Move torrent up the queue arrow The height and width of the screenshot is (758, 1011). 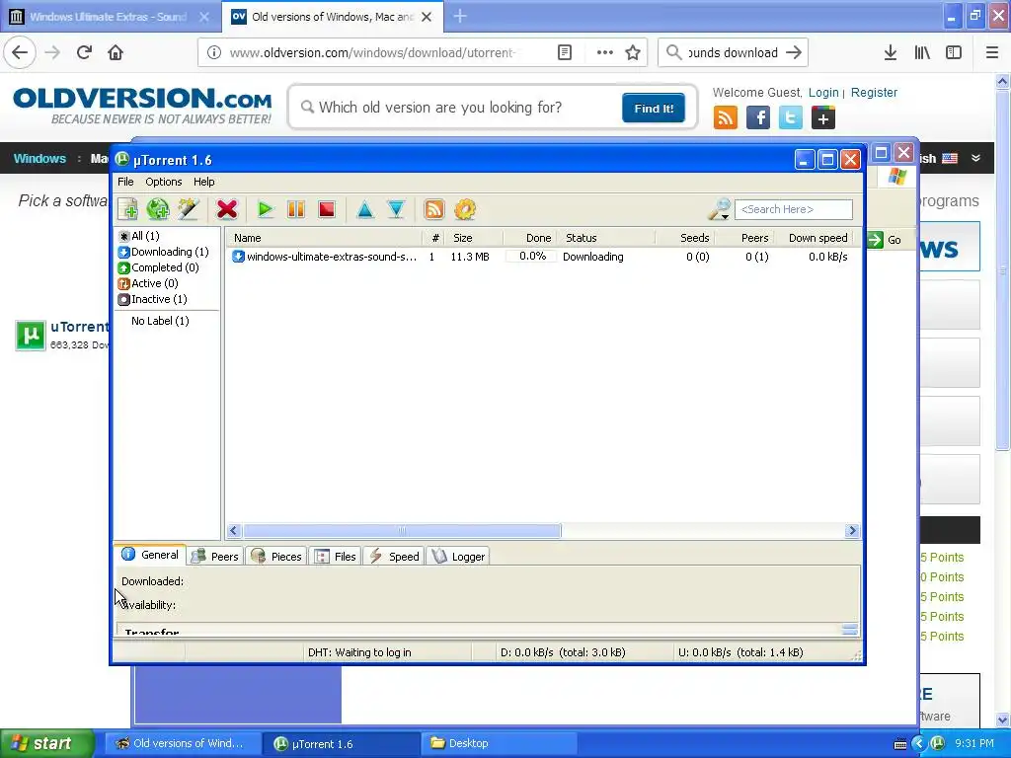[x=365, y=209]
